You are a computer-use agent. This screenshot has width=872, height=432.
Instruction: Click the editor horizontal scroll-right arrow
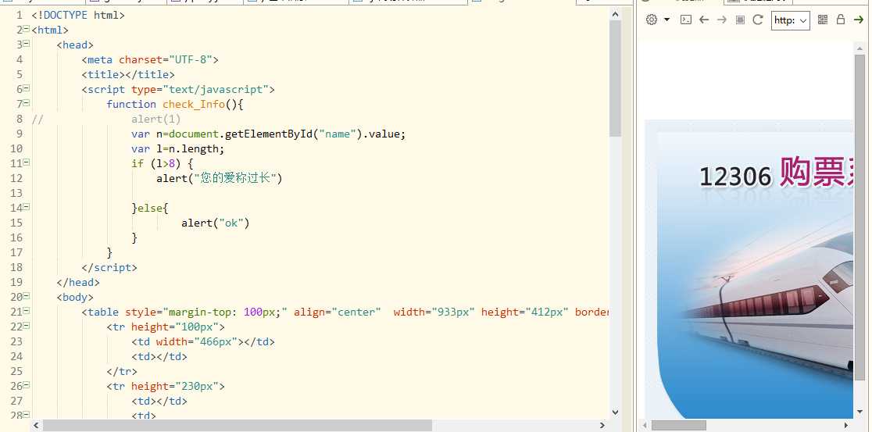(603, 425)
